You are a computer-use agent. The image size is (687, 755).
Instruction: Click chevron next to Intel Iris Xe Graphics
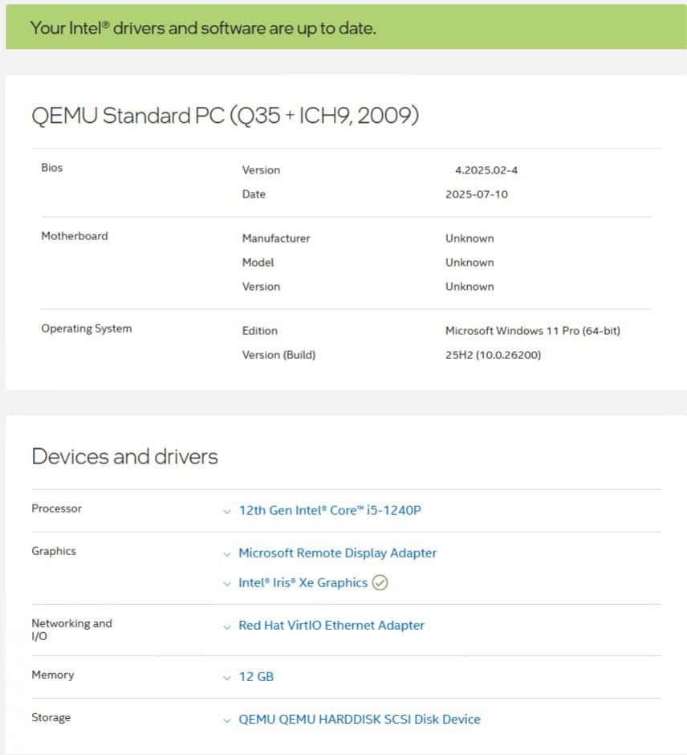227,584
